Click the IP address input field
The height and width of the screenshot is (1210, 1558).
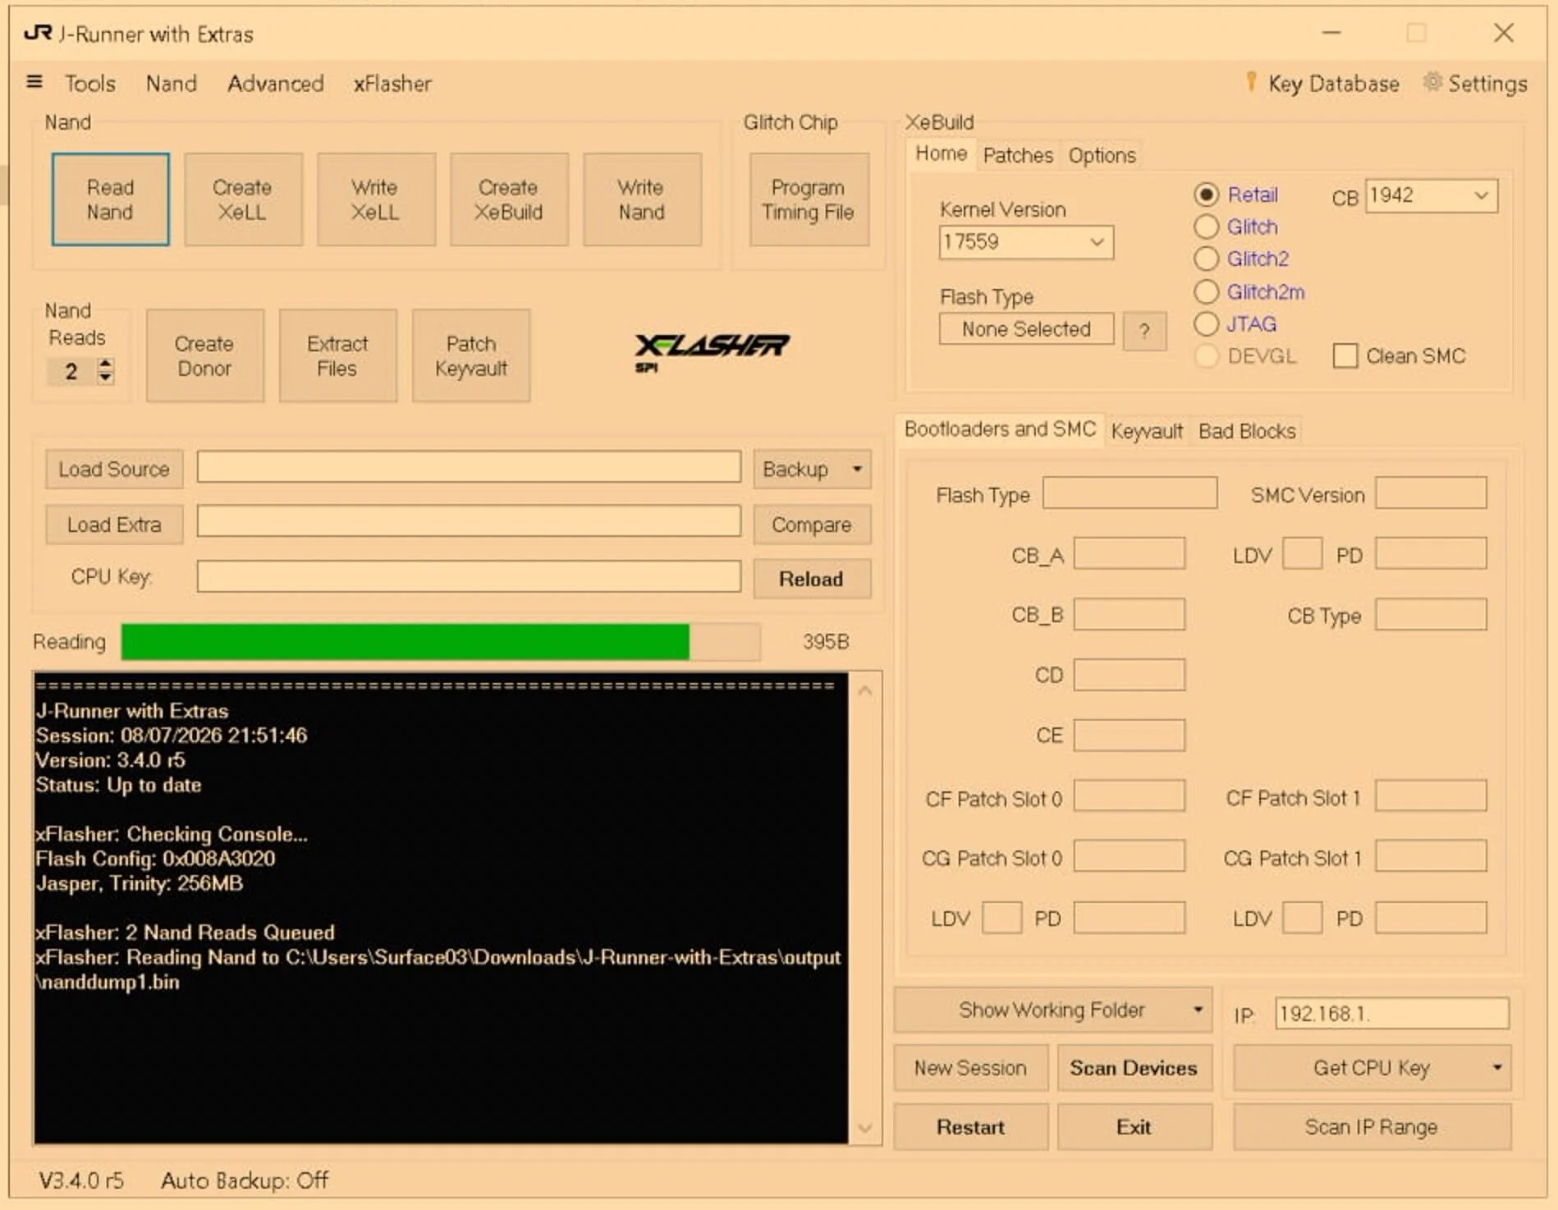pos(1391,1013)
